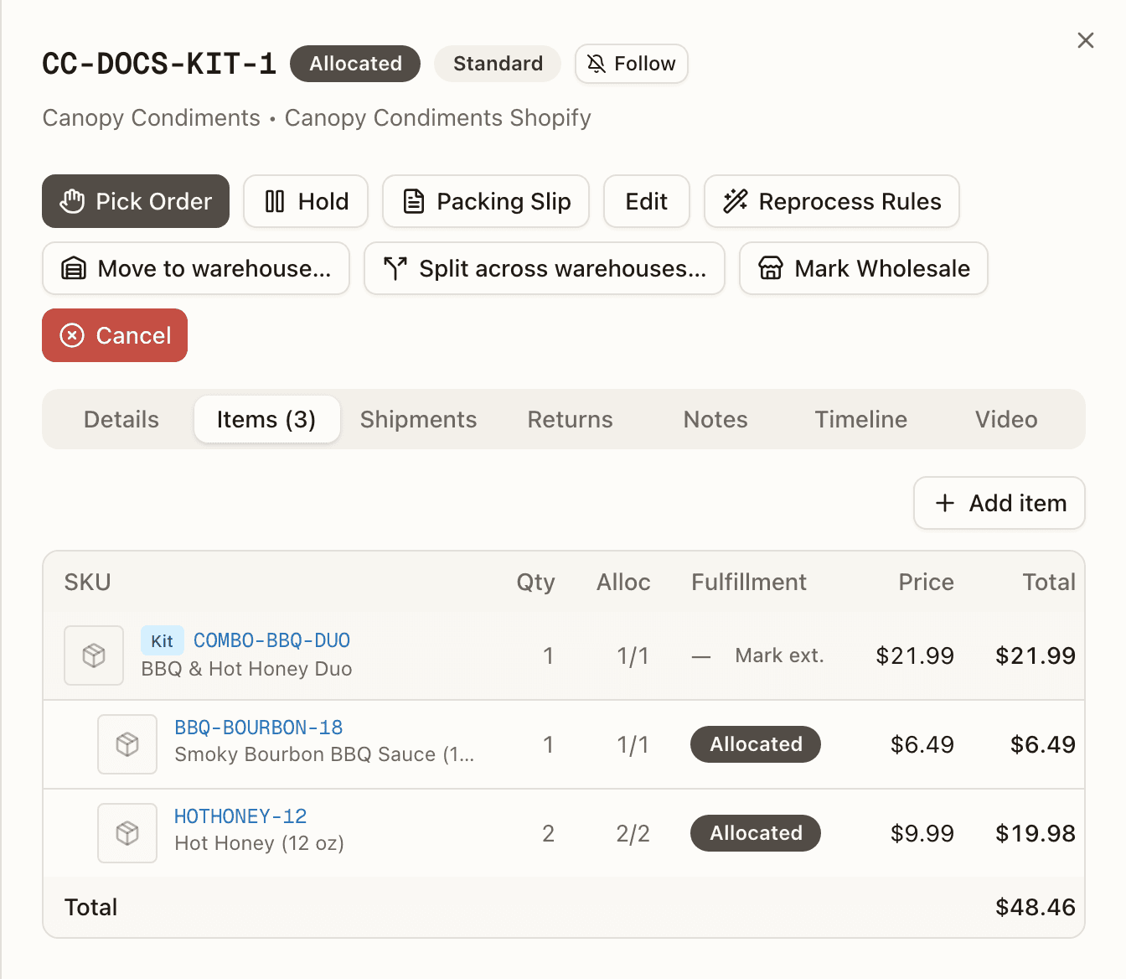Screen dimensions: 1126x979
Task: Click the Canopy Condiments Shopify text
Action: (438, 117)
